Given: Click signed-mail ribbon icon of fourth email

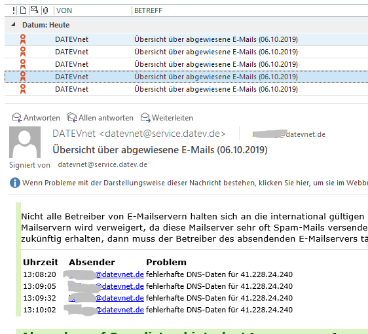Looking at the screenshot, I should point(23,77).
